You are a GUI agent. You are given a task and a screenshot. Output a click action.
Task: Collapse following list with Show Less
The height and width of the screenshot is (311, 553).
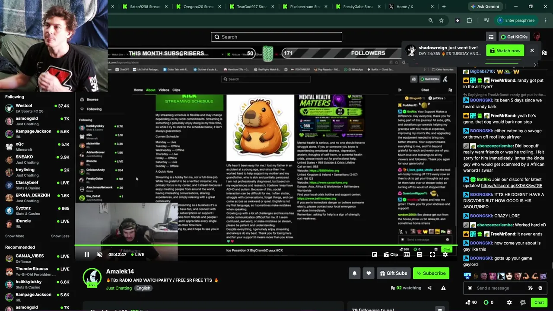click(60, 236)
